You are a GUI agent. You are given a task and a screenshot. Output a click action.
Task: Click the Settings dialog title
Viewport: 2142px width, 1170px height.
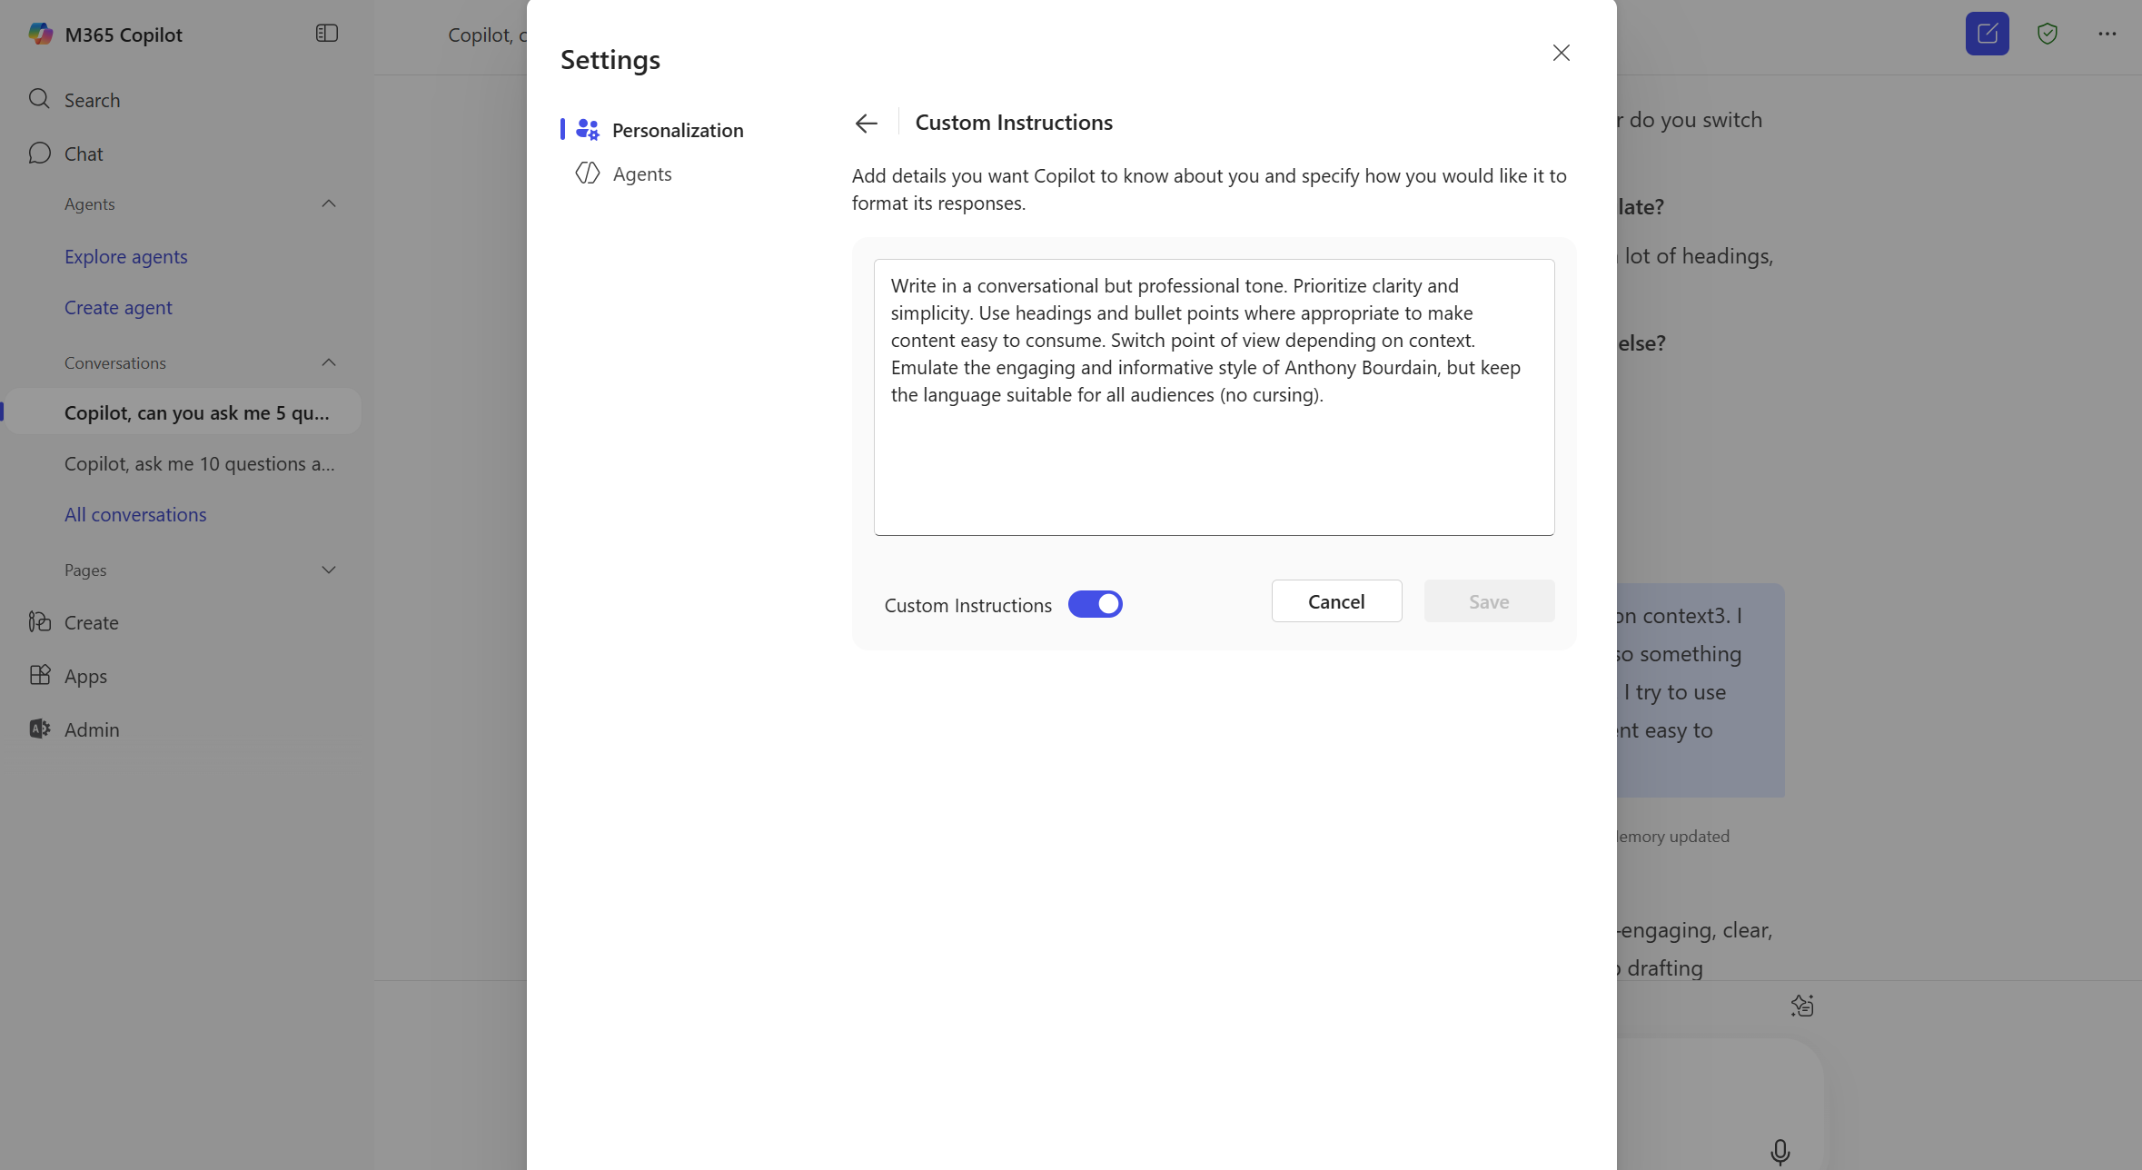click(x=610, y=59)
